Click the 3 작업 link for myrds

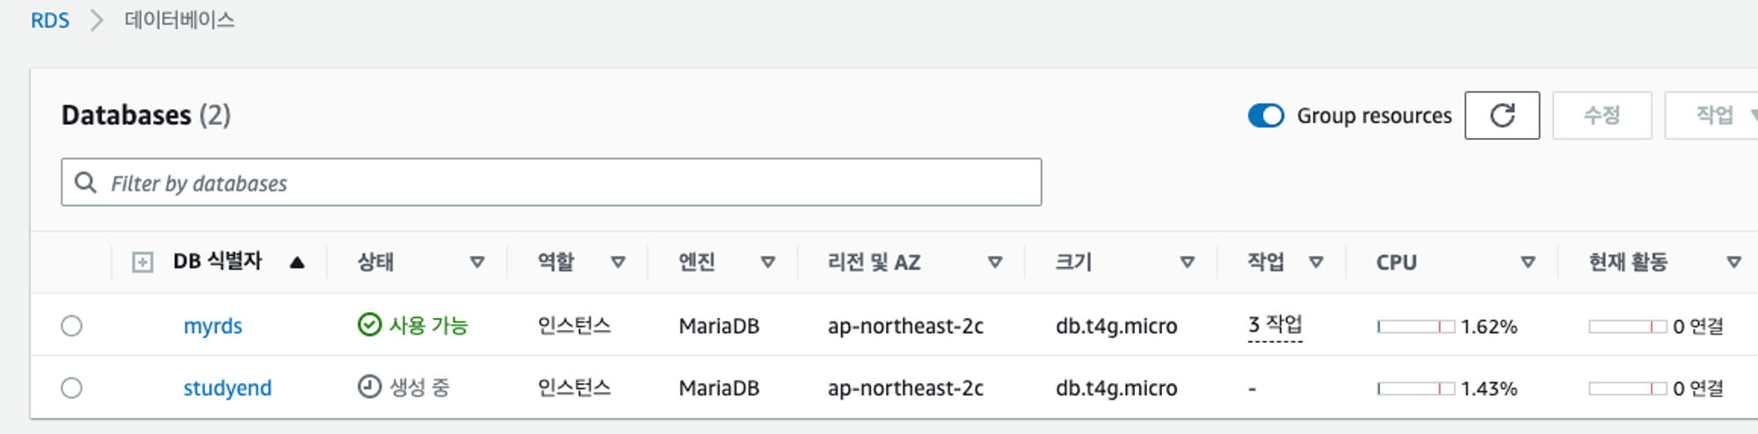(x=1275, y=325)
